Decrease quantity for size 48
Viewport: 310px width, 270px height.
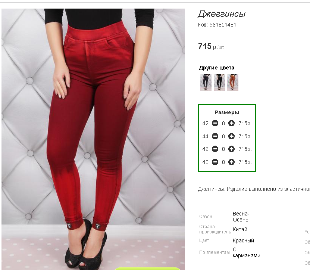[215, 162]
